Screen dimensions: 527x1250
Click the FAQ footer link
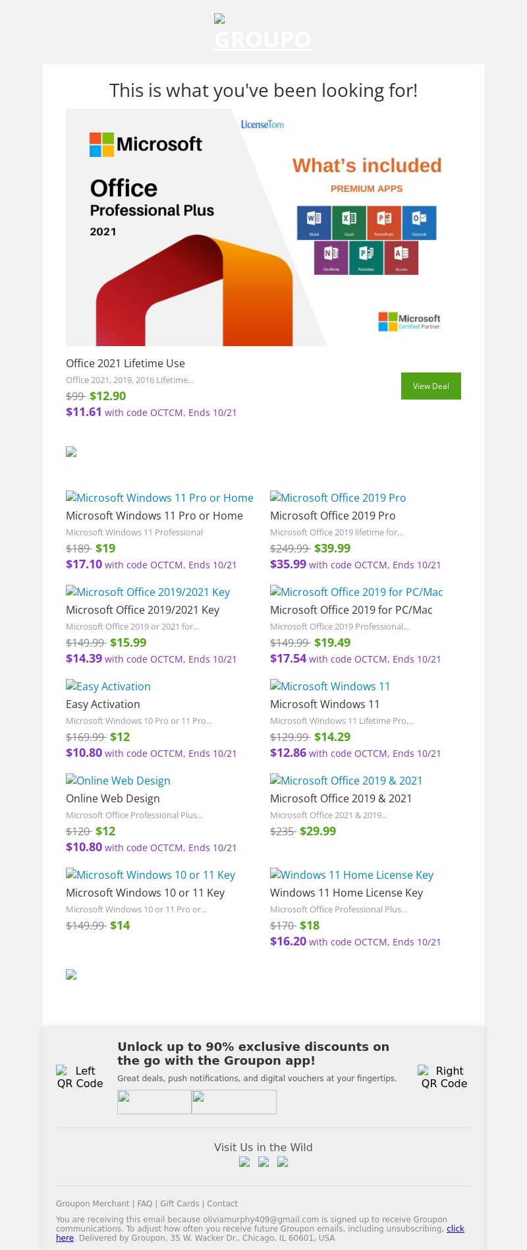(x=145, y=1203)
